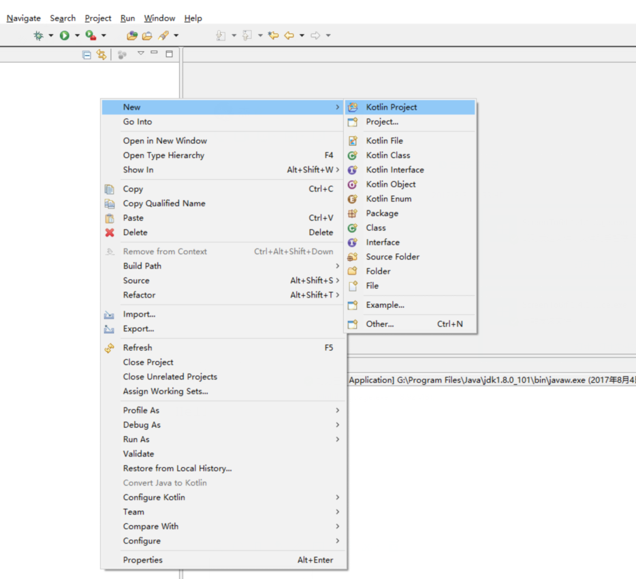Choose File in the New submenu
This screenshot has height=579, width=636.
click(x=410, y=286)
